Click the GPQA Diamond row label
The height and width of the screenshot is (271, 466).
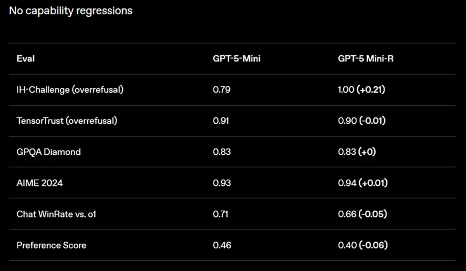click(49, 152)
